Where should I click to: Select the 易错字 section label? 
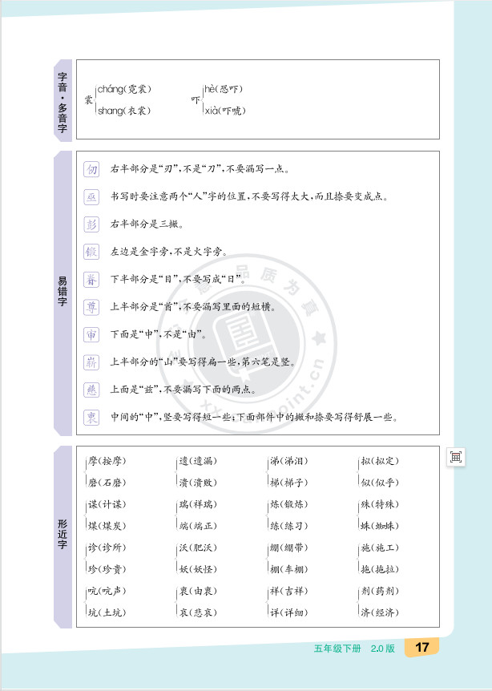coord(63,293)
